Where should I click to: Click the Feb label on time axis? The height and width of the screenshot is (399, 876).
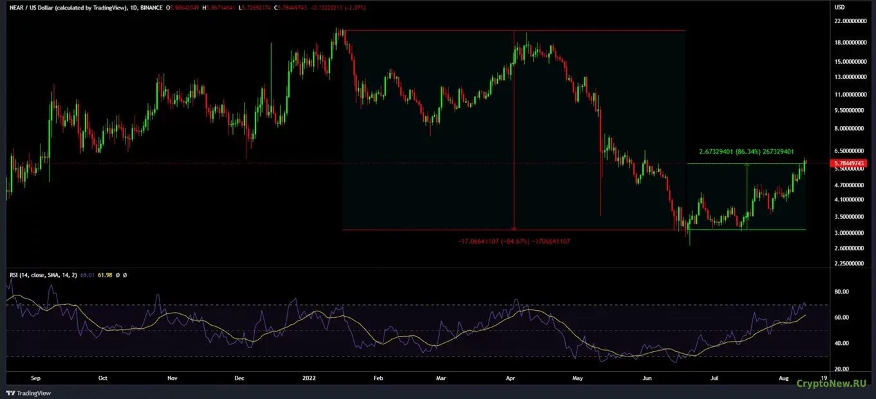point(378,379)
